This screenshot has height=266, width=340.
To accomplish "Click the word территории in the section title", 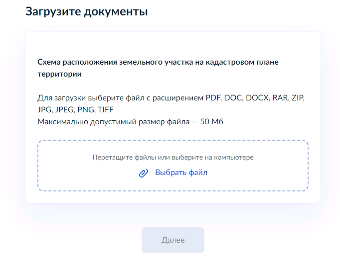I will click(x=60, y=74).
